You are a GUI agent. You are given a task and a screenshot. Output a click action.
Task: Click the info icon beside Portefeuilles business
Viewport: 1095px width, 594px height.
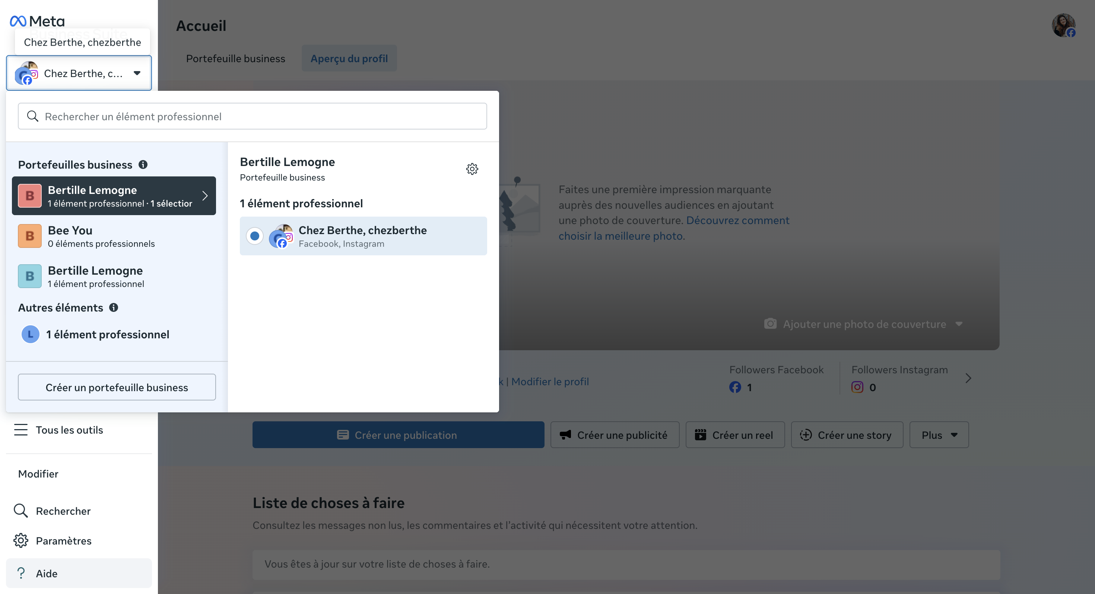coord(143,165)
